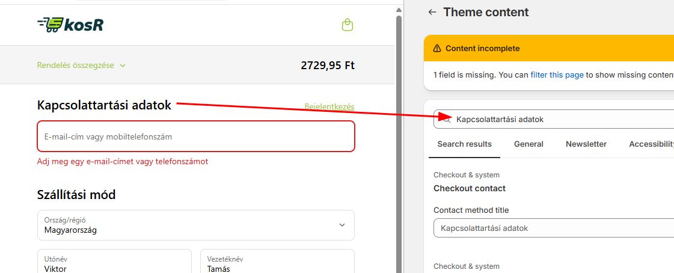Click the Content incomplete warning icon
Viewport: 674px width, 273px height.
[x=437, y=49]
